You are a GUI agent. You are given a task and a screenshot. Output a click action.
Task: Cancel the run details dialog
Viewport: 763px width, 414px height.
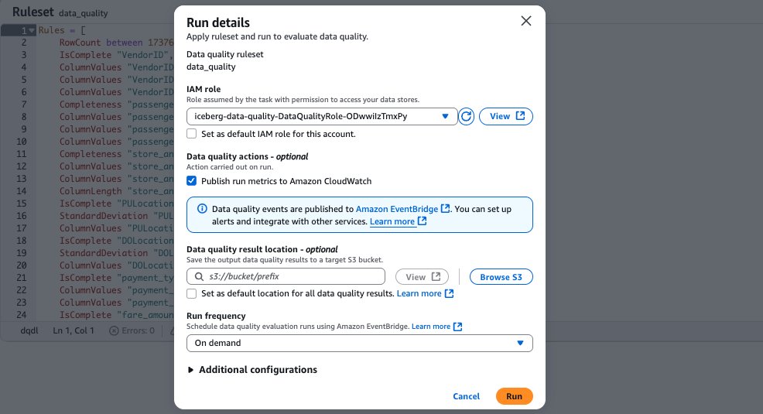pos(466,396)
